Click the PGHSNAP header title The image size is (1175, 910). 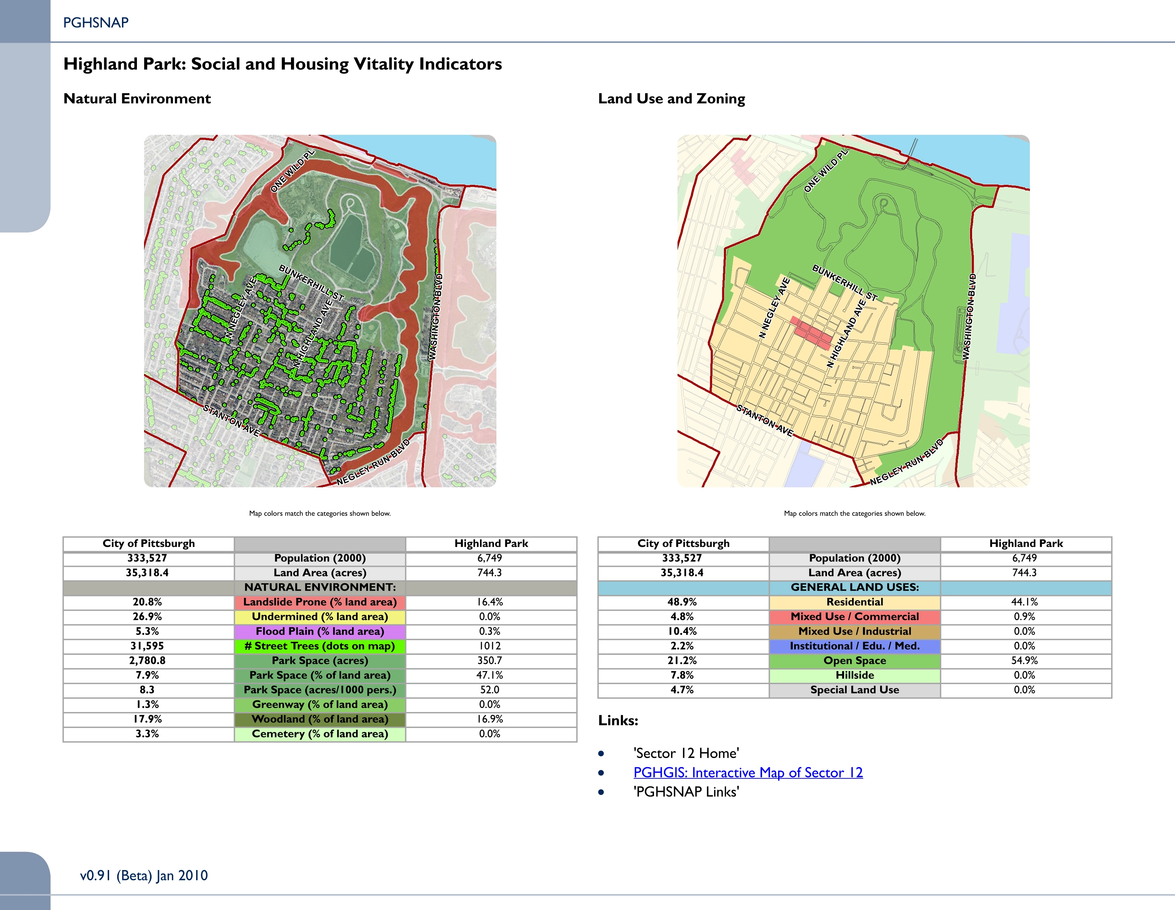(x=96, y=22)
